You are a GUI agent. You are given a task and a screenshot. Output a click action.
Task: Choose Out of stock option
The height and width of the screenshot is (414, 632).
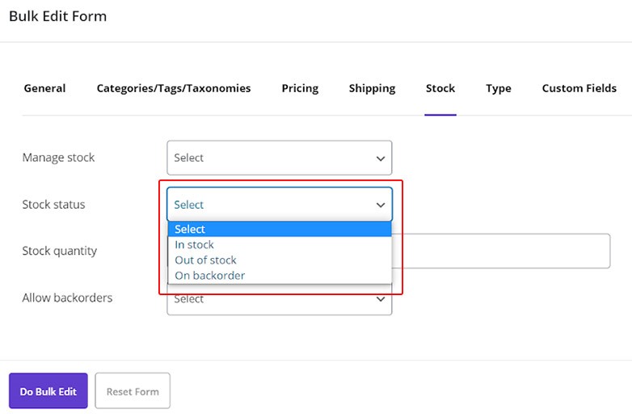pos(206,260)
